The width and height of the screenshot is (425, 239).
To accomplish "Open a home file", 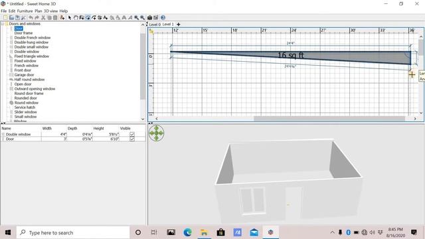I will click(11, 18).
